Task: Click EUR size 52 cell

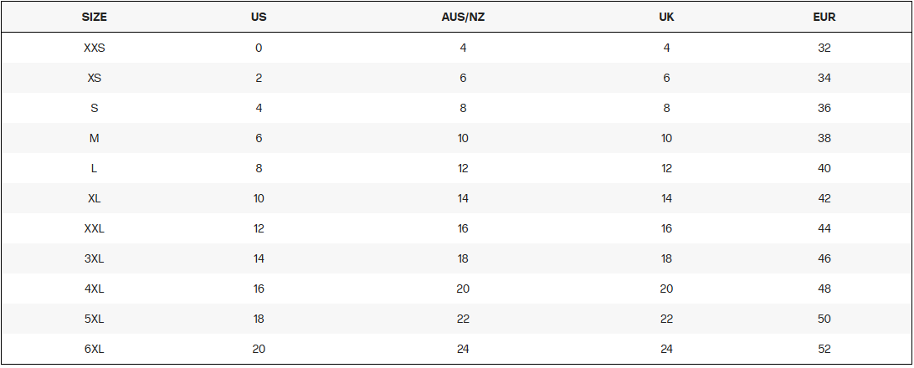Action: [824, 349]
